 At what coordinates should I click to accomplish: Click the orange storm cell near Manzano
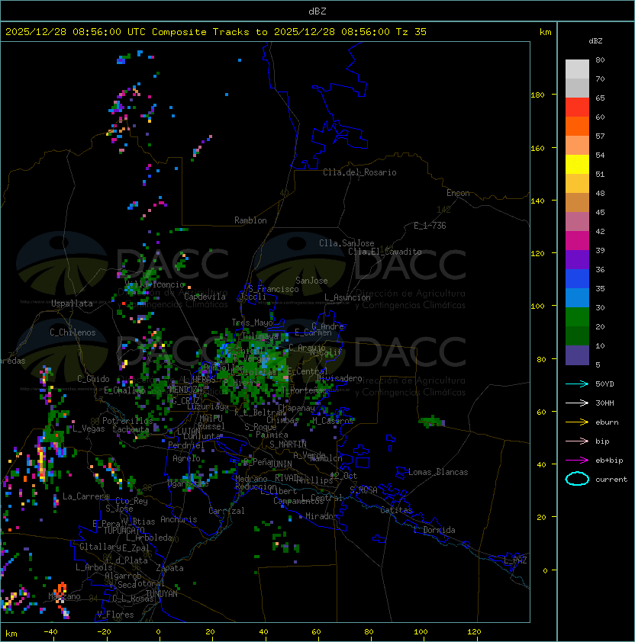click(x=61, y=591)
